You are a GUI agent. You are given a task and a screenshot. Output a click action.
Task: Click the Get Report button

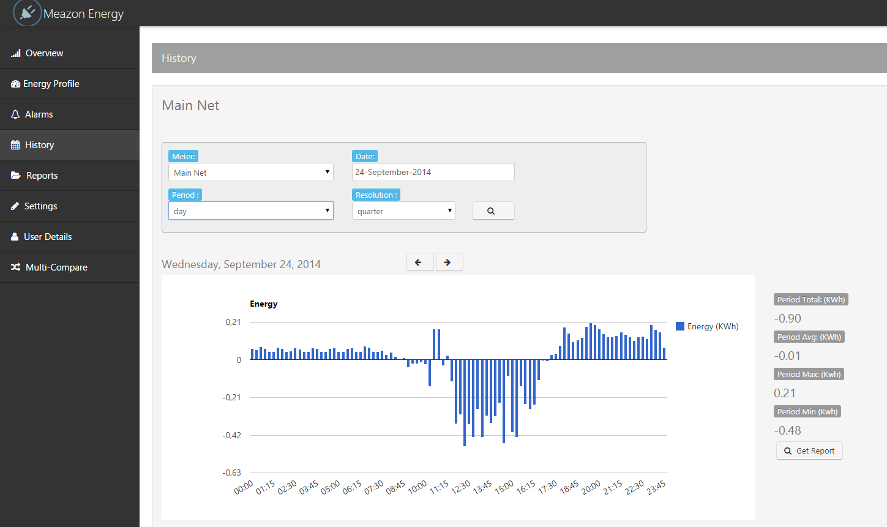(x=809, y=450)
